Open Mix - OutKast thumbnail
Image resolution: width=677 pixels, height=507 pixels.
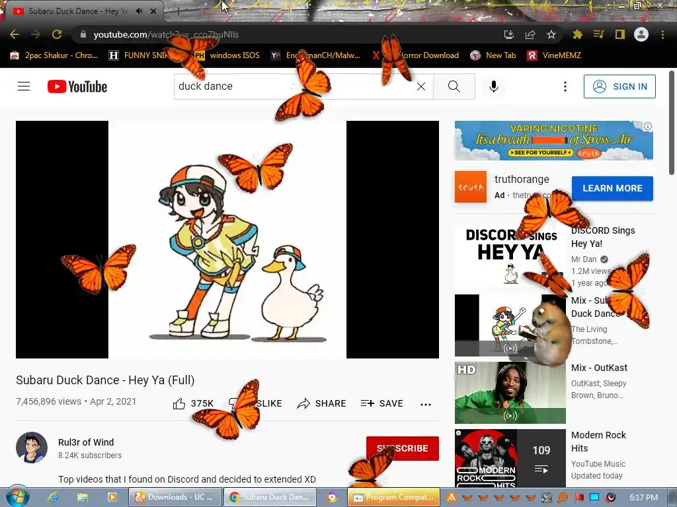point(510,392)
